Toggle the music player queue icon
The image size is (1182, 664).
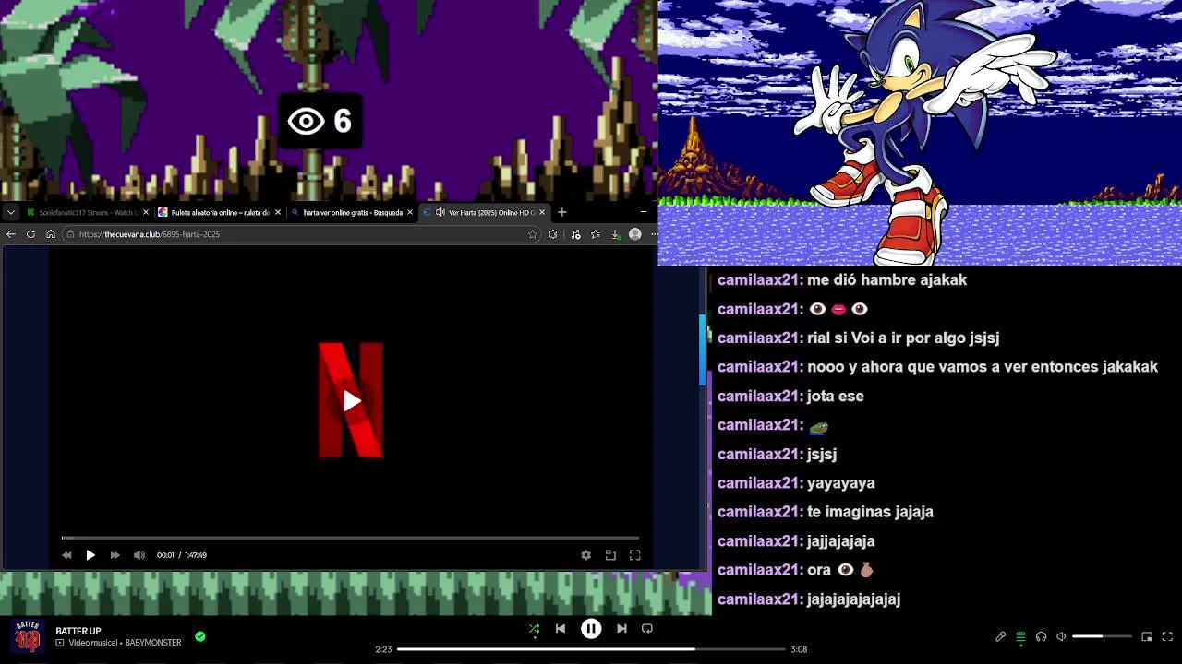click(1020, 636)
